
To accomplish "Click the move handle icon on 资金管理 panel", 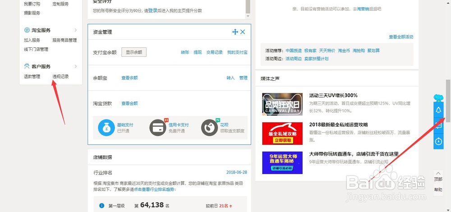I will (235, 32).
